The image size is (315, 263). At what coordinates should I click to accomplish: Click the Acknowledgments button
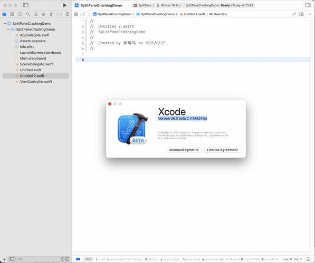184,150
